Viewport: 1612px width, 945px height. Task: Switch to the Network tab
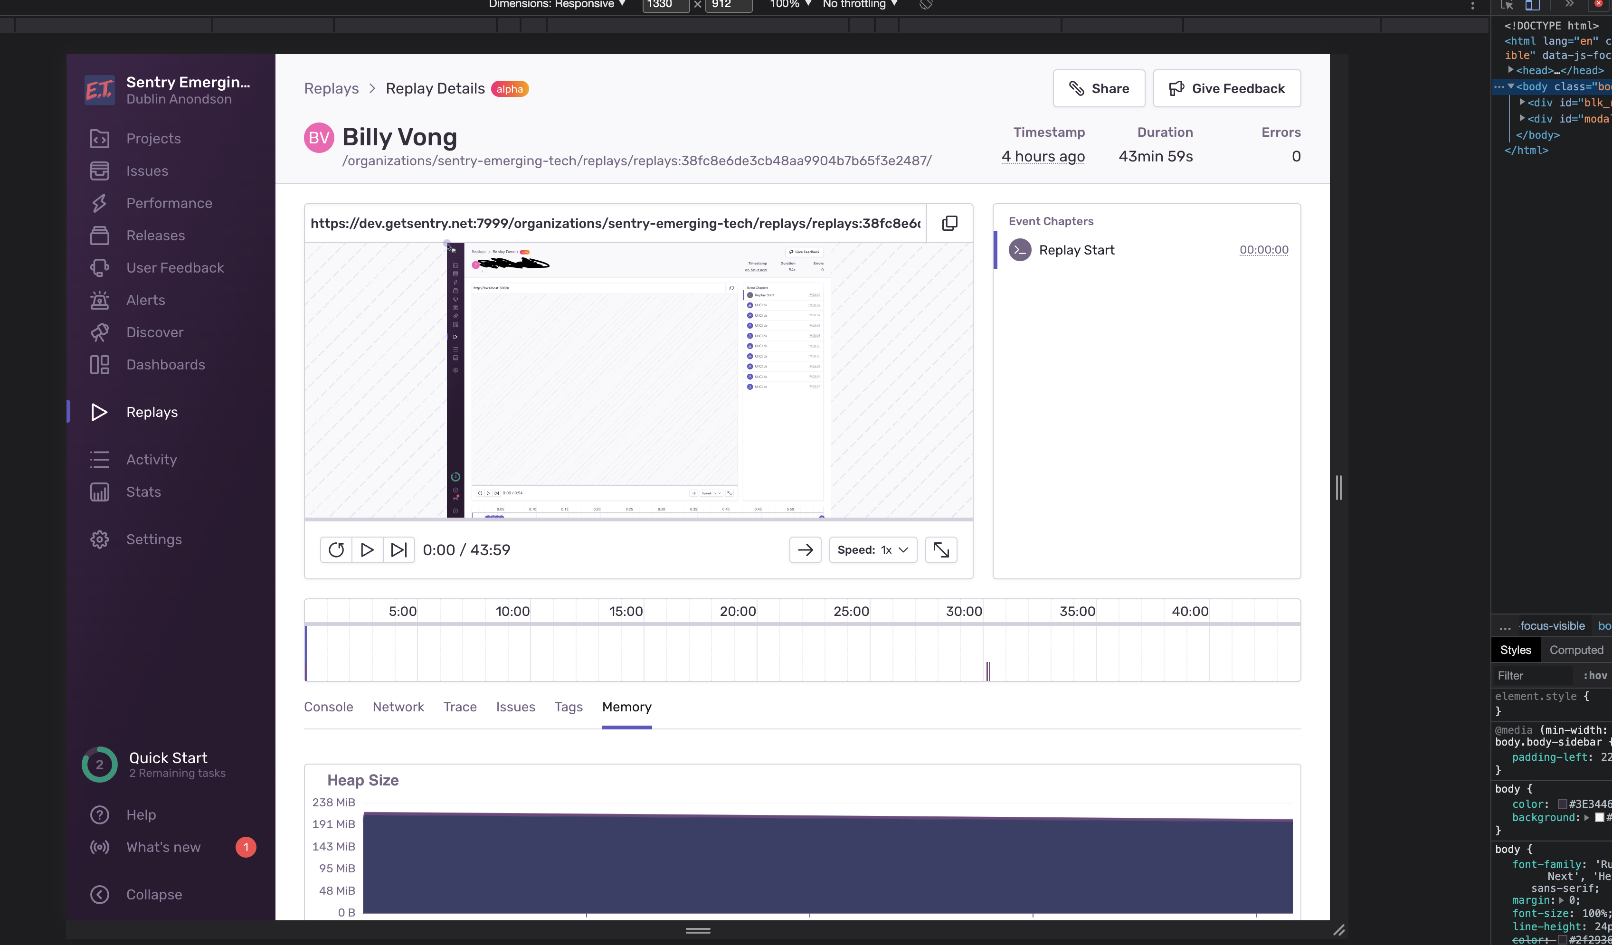click(398, 707)
